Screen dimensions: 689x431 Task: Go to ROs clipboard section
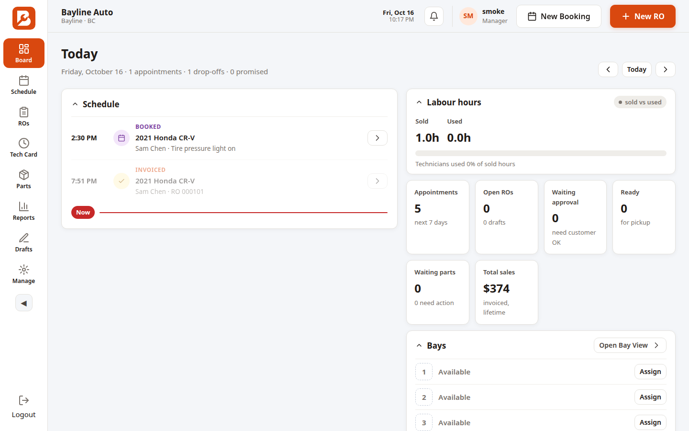pyautogui.click(x=24, y=116)
